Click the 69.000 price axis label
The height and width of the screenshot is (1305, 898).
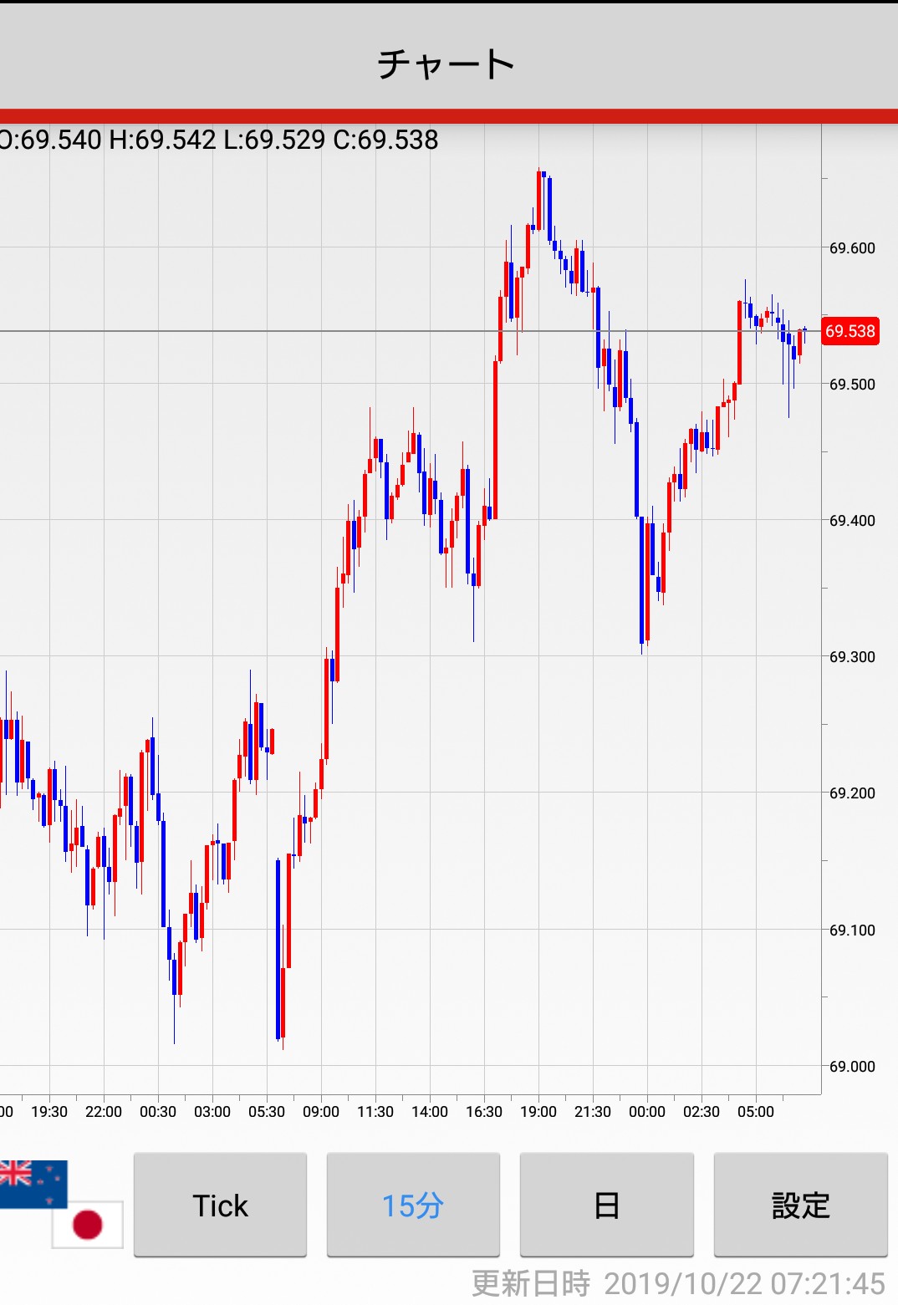[852, 1067]
